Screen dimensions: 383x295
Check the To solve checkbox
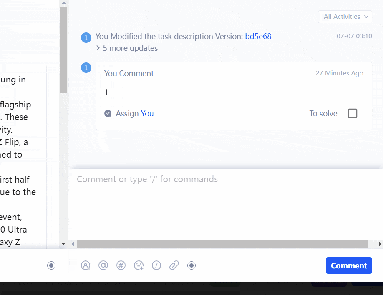click(353, 113)
